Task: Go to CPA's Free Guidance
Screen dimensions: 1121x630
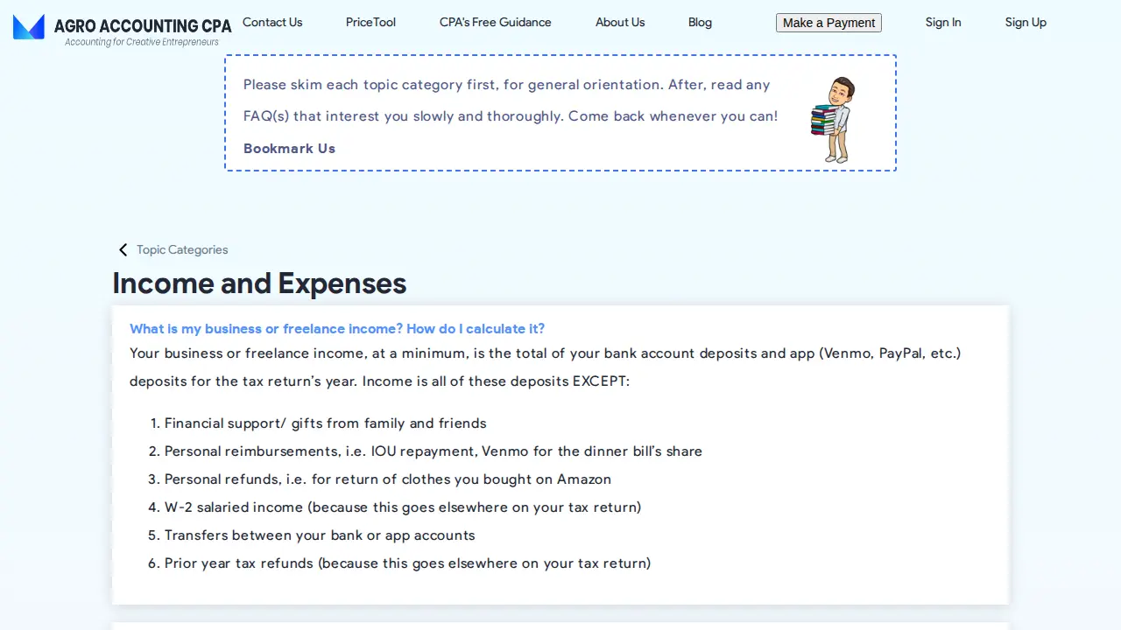Action: click(x=496, y=22)
